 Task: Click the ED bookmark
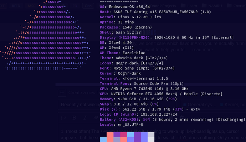[x=75, y=6]
